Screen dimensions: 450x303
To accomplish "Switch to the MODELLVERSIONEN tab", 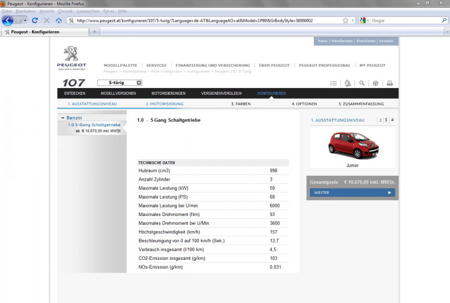I will tap(118, 93).
